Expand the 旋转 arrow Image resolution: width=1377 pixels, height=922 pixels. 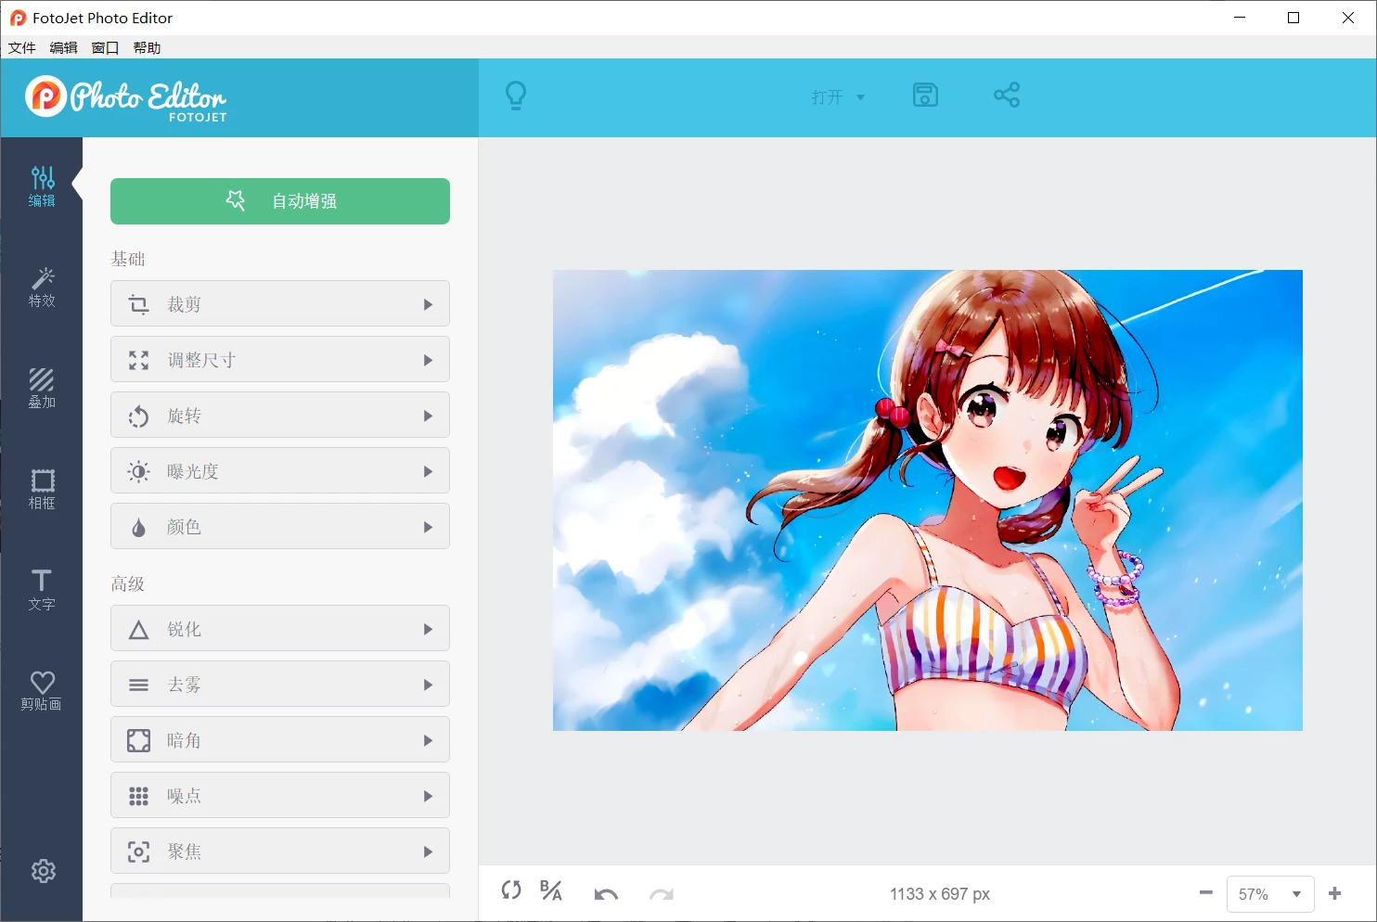[x=428, y=416]
